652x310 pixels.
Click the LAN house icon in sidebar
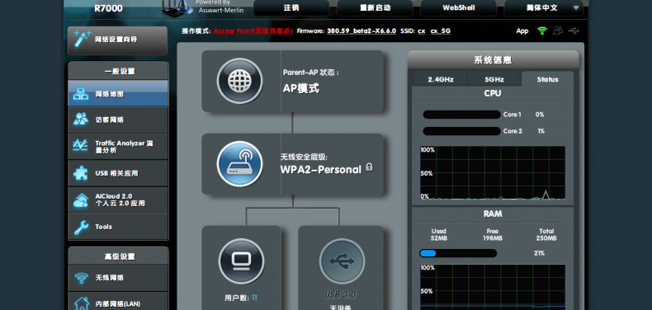click(x=81, y=303)
